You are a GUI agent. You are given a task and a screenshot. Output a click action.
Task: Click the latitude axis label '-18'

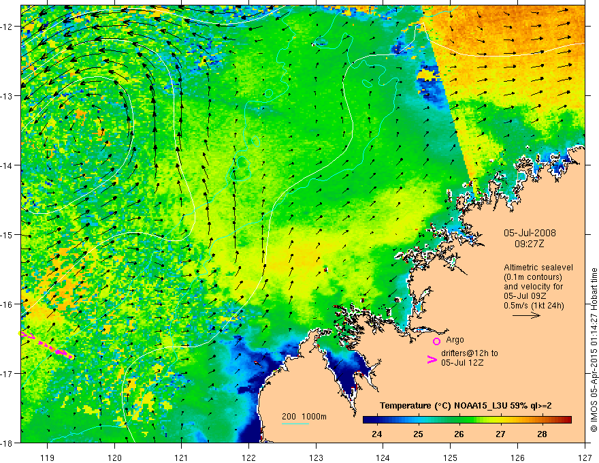point(7,443)
